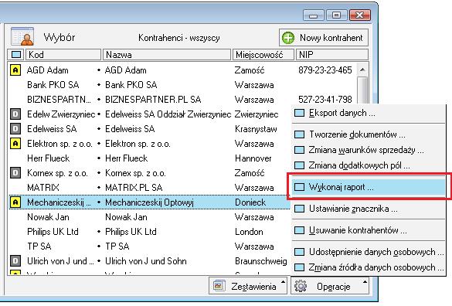
Task: Click the list scrollbar up arrow
Action: pyautogui.click(x=362, y=70)
